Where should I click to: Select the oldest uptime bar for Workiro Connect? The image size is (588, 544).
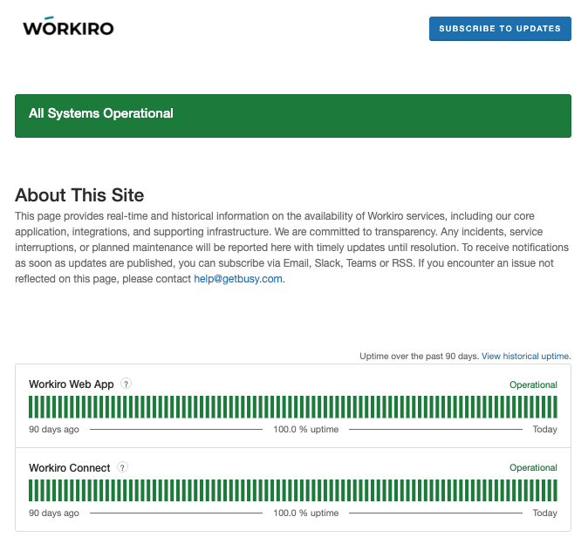pos(31,491)
